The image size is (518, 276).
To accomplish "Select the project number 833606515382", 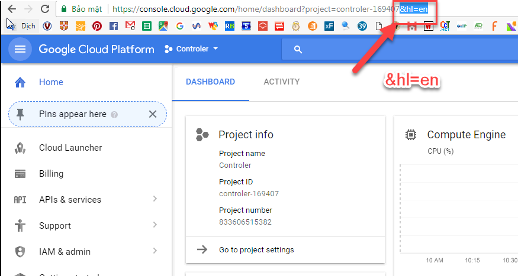I will tap(245, 222).
